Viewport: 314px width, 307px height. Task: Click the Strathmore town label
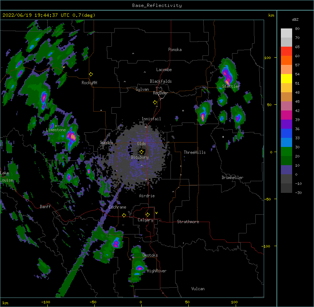(188, 222)
